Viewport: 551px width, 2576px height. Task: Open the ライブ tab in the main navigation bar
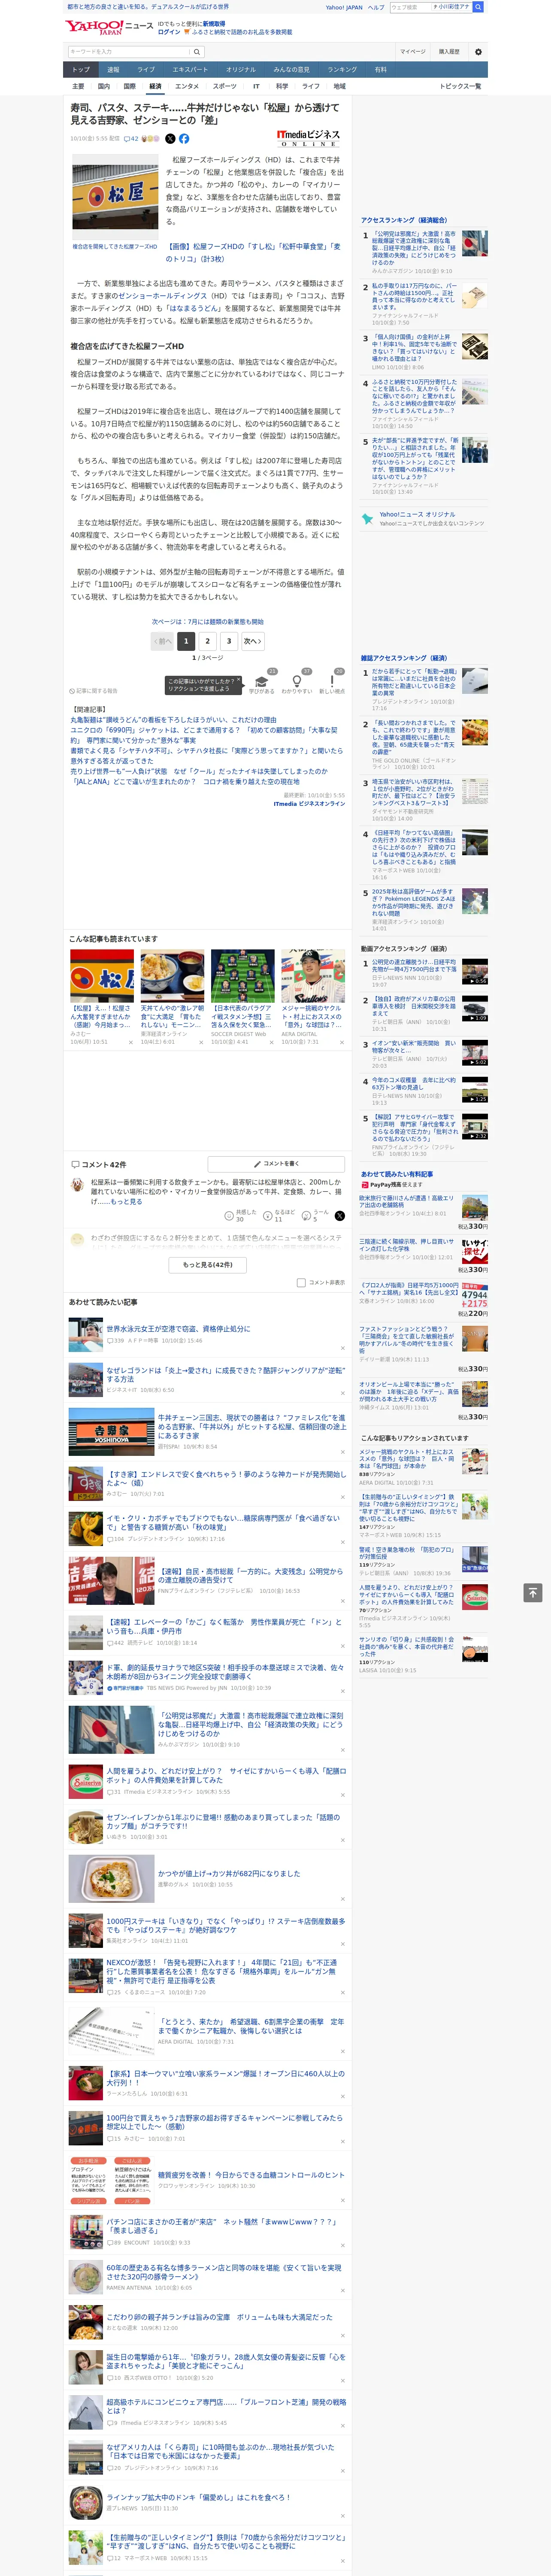point(146,70)
